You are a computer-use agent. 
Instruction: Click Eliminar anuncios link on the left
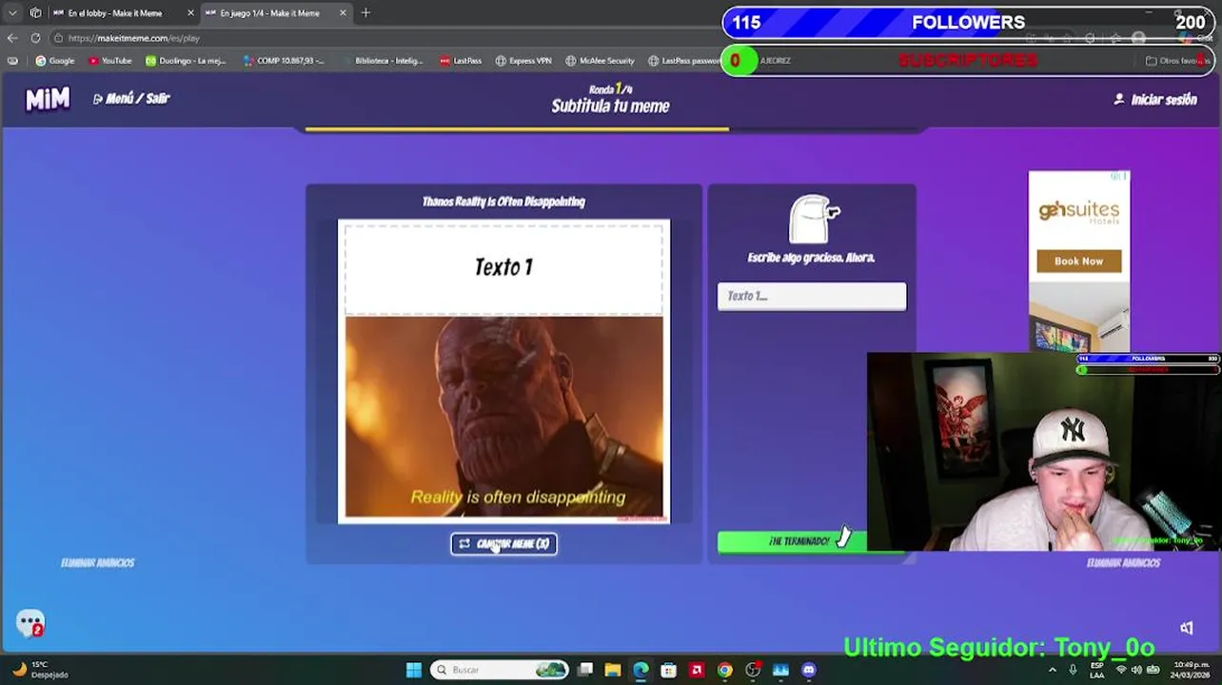(x=97, y=562)
